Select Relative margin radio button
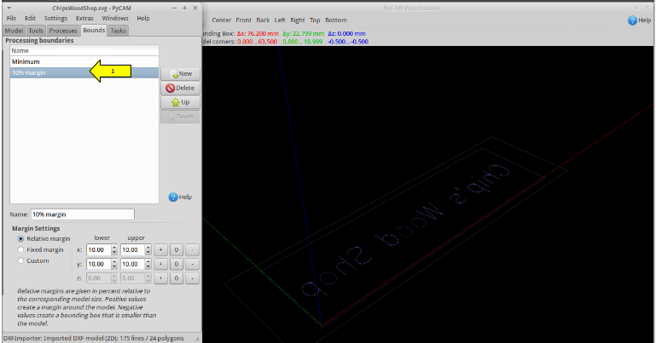 [44, 238]
